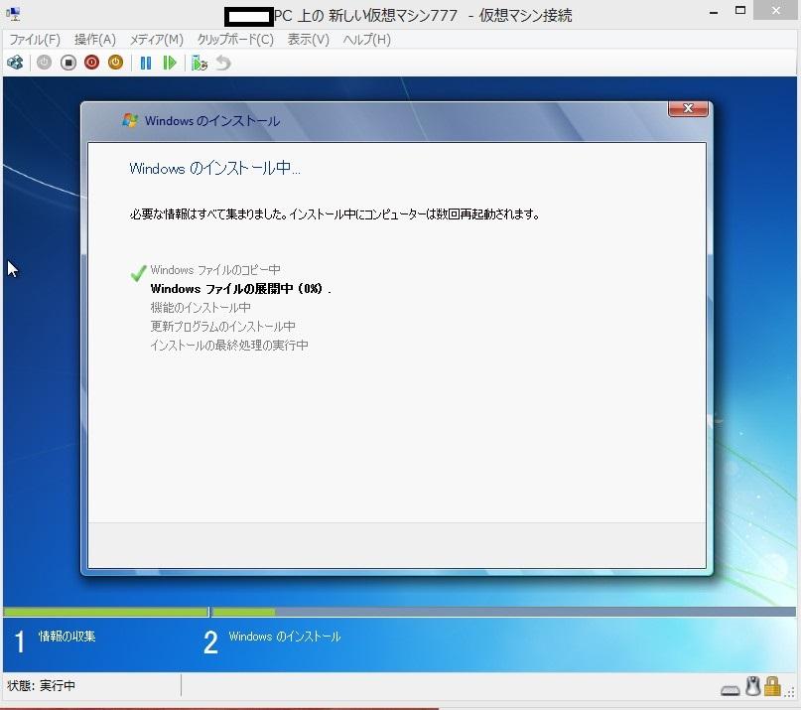Click the Windows ファイルのコピー中 step text

(215, 270)
